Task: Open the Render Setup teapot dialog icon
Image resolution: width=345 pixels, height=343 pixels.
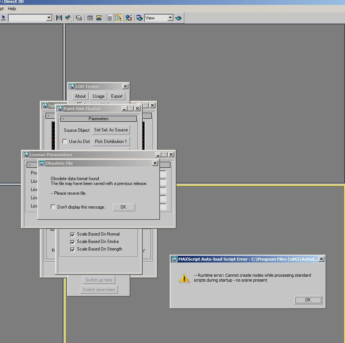Action: click(140, 18)
